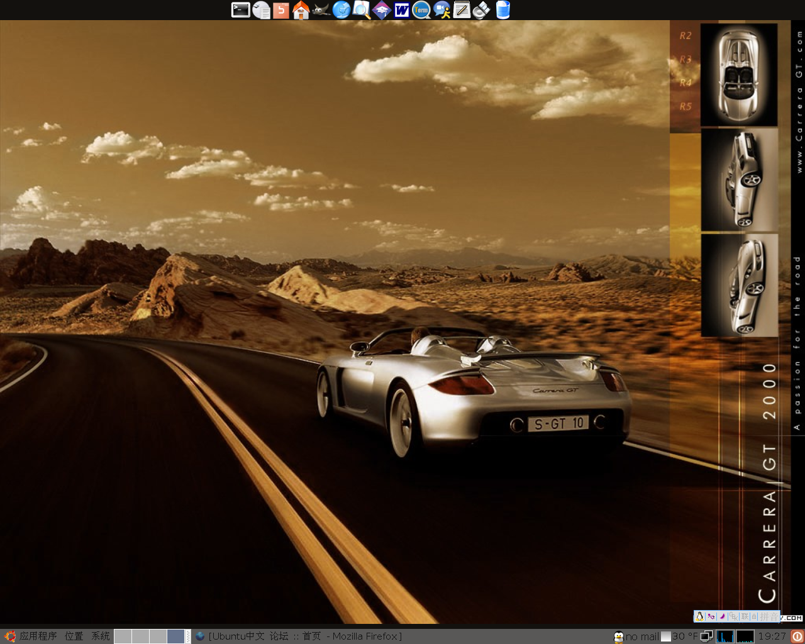Select the 拼音 input method label
This screenshot has width=805, height=644.
[x=769, y=616]
